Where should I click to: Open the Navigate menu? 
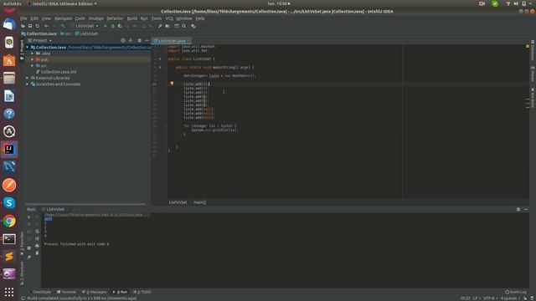(64, 18)
